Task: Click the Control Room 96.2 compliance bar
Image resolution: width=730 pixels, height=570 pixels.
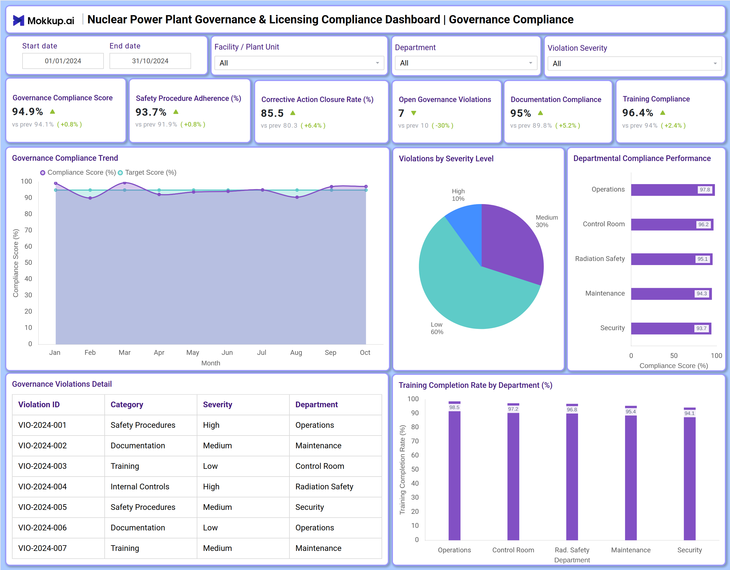Action: (672, 225)
